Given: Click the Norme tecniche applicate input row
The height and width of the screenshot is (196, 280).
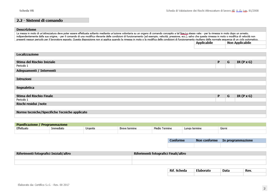Looking at the screenshot, I should 140,116.
